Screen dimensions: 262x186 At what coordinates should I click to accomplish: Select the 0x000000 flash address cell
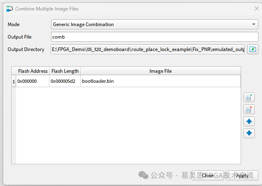pos(32,81)
